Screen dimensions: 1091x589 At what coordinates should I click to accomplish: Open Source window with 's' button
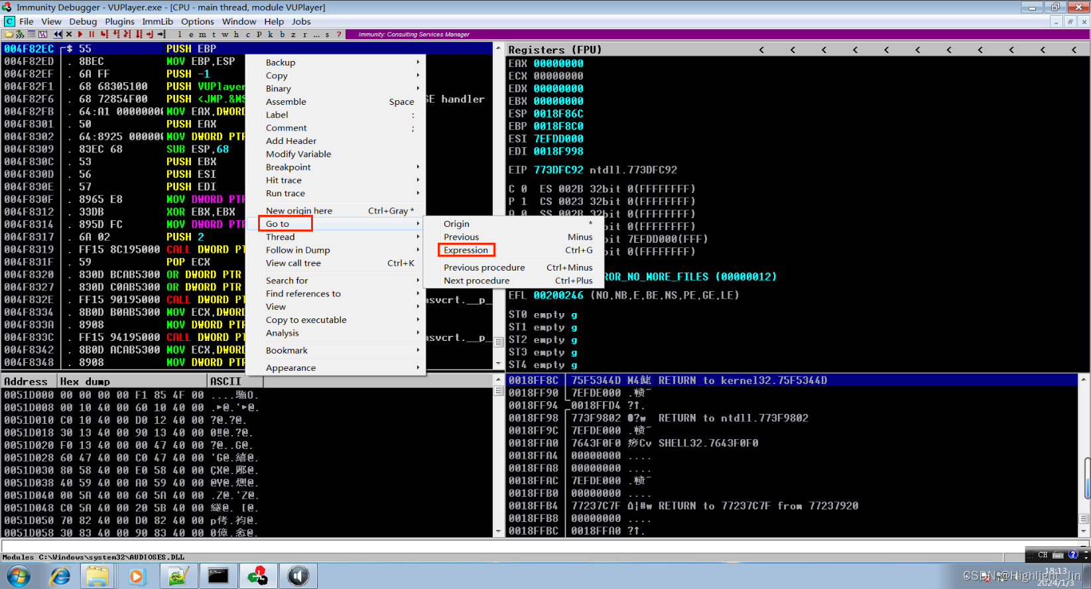[x=327, y=34]
